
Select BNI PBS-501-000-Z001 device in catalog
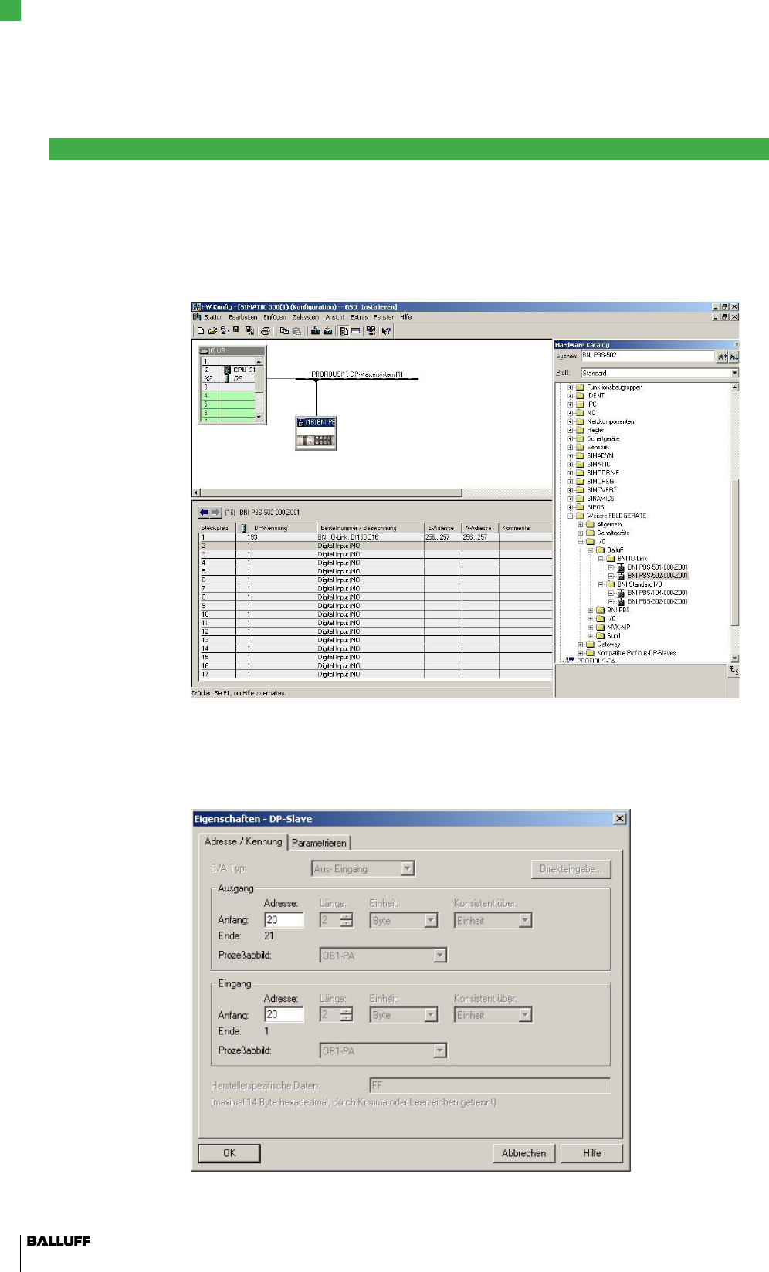(x=658, y=567)
